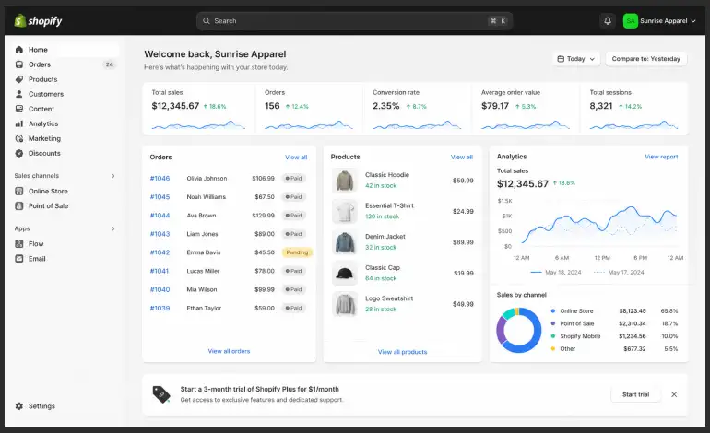Click the Classic Hoodie thumbnail
The height and width of the screenshot is (433, 710).
pyautogui.click(x=345, y=180)
